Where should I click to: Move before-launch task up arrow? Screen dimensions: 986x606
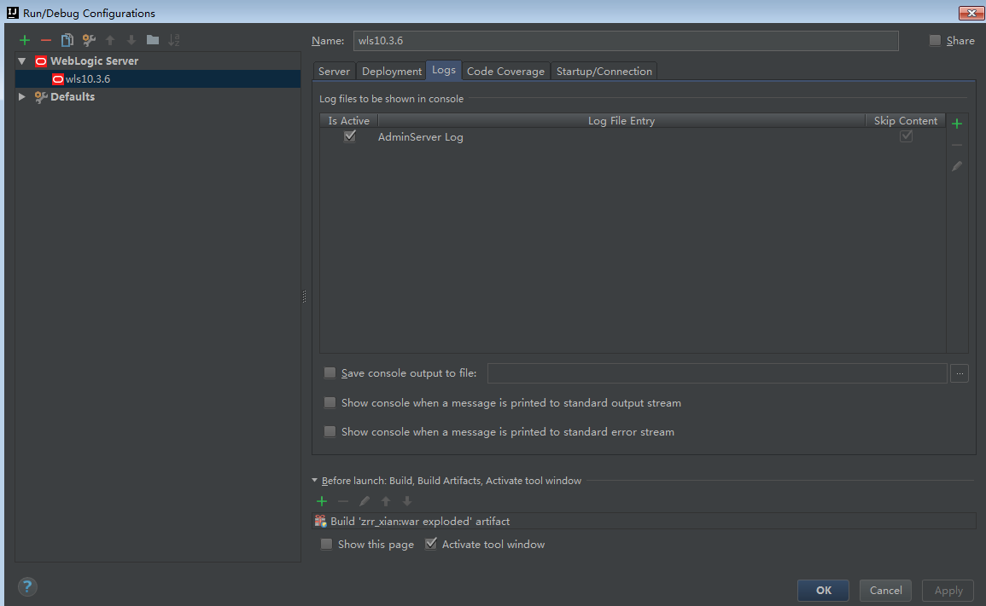(x=386, y=501)
